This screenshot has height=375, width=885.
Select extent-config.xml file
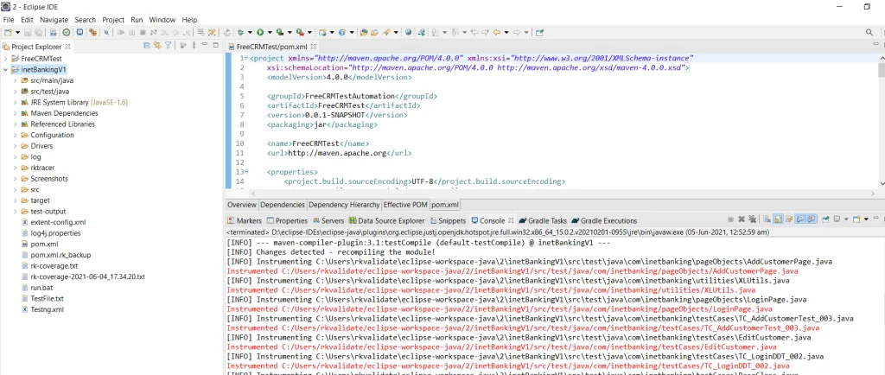[x=58, y=222]
